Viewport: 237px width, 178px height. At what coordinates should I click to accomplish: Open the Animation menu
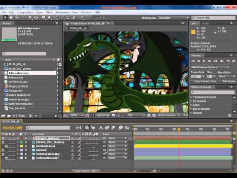[62, 12]
